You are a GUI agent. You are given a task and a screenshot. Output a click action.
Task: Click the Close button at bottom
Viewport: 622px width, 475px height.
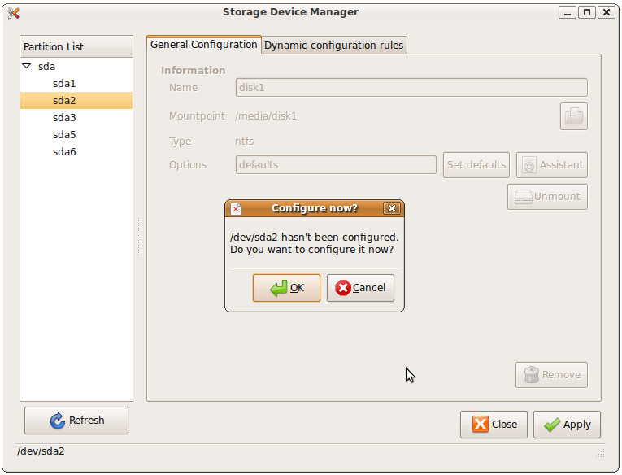[494, 425]
